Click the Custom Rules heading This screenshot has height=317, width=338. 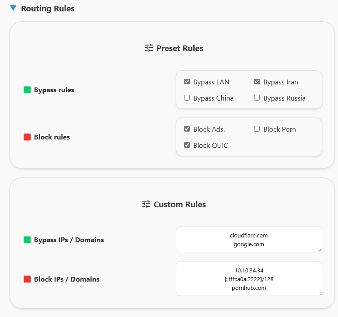(180, 204)
